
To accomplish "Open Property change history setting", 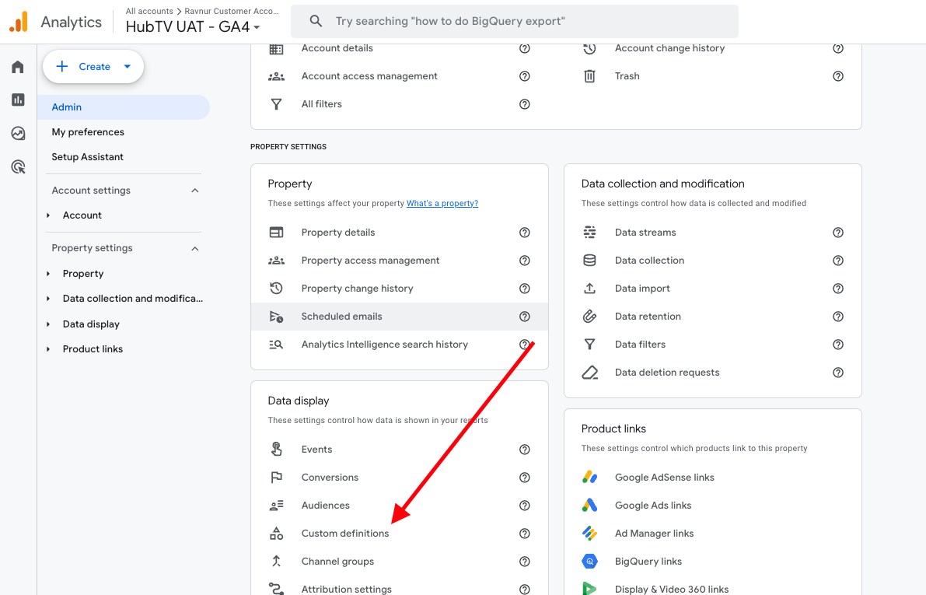I will coord(399,289).
